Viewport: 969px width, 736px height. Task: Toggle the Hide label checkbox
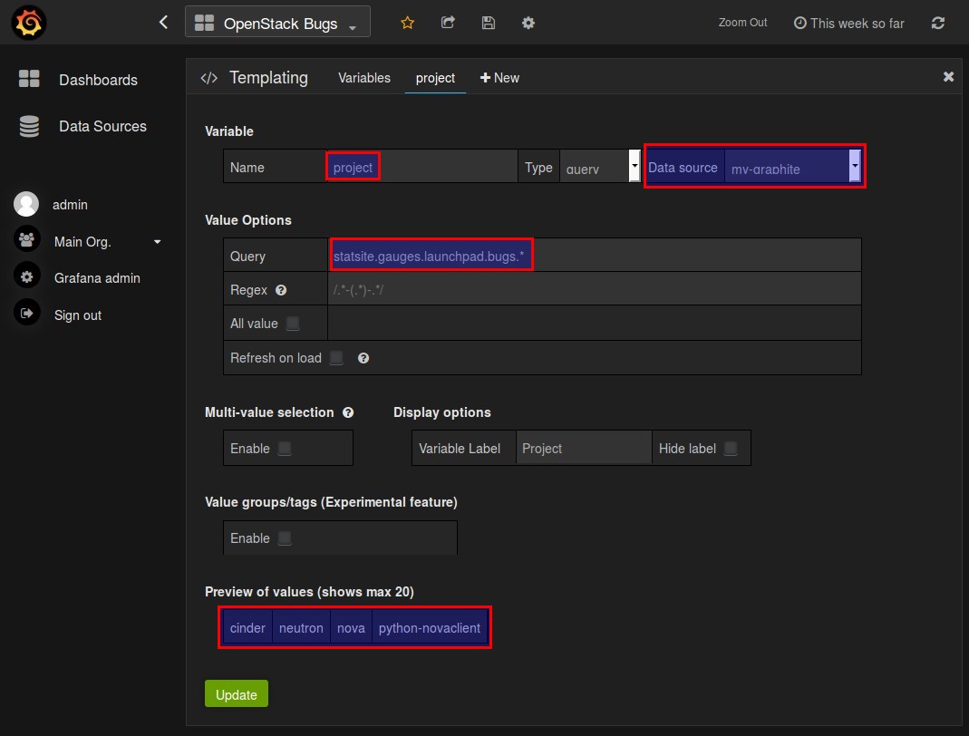(x=731, y=448)
